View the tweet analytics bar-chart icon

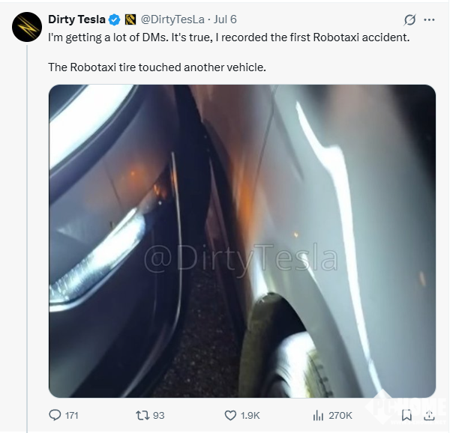(x=317, y=415)
